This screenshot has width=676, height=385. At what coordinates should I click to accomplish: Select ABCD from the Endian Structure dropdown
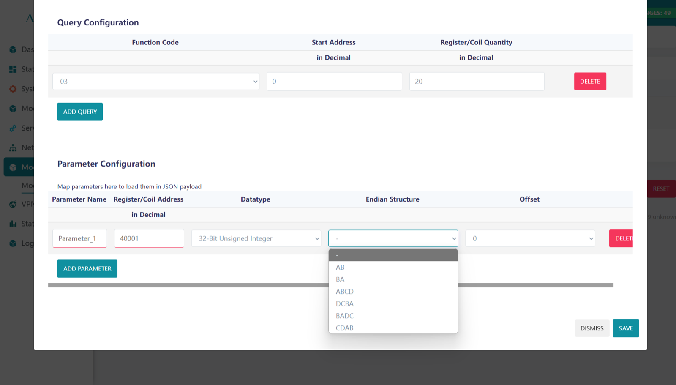[344, 291]
